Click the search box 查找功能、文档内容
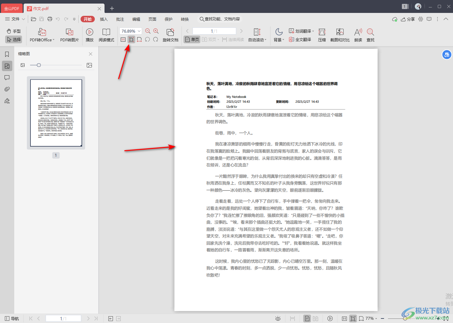The width and height of the screenshot is (453, 323). [220, 19]
